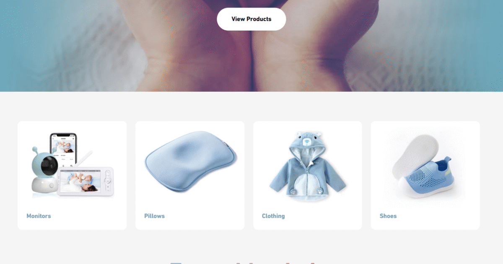Screen dimensions: 503x264
Task: Click the cut-off heading below the cards
Action: [242, 262]
